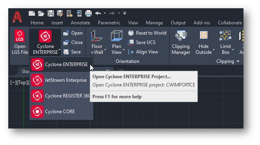260x145 pixels.
Task: Click the Hide Outside icon
Action: [204, 35]
